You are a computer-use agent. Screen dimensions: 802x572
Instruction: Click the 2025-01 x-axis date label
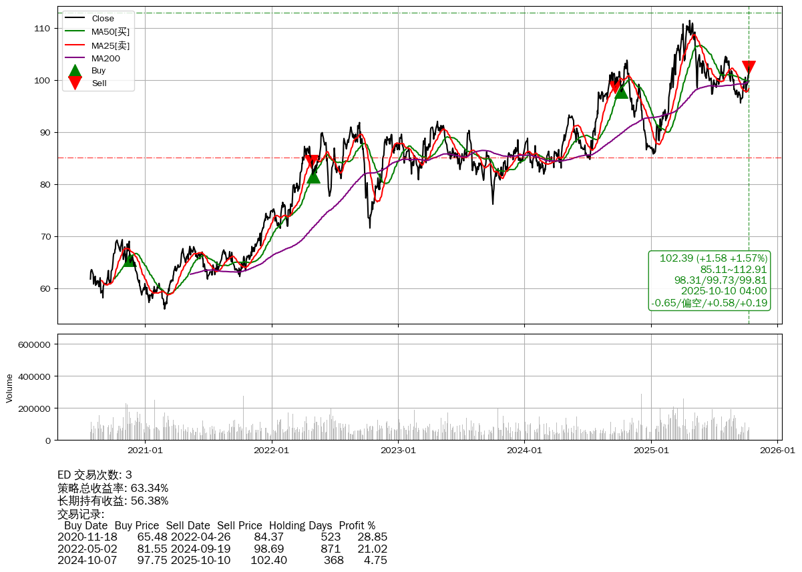pos(651,451)
